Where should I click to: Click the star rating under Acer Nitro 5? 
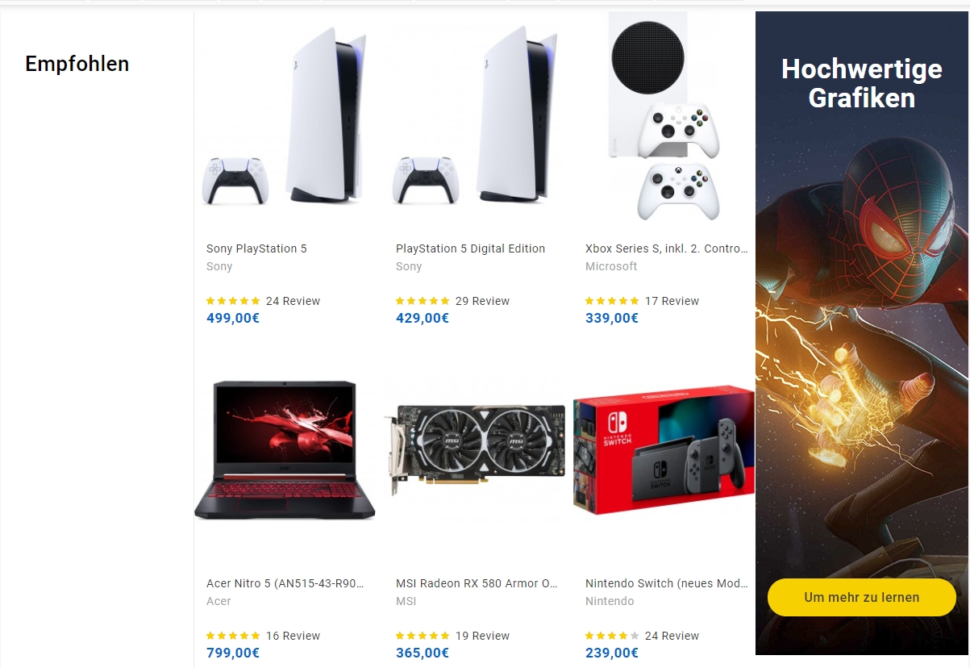click(233, 636)
